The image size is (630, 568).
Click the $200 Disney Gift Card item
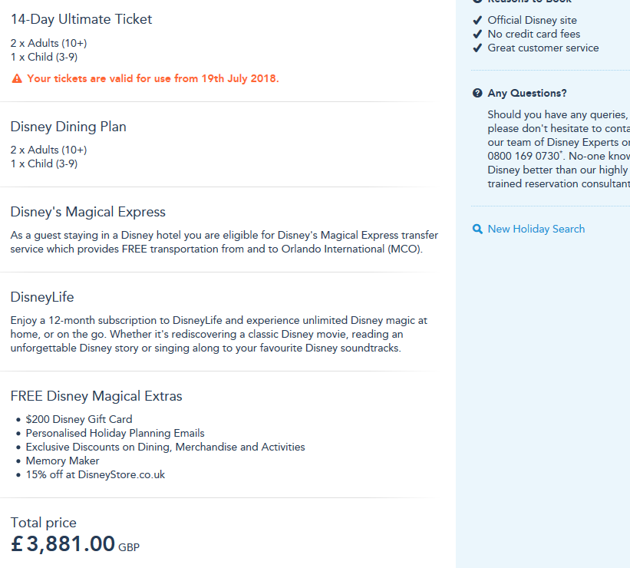(x=79, y=419)
